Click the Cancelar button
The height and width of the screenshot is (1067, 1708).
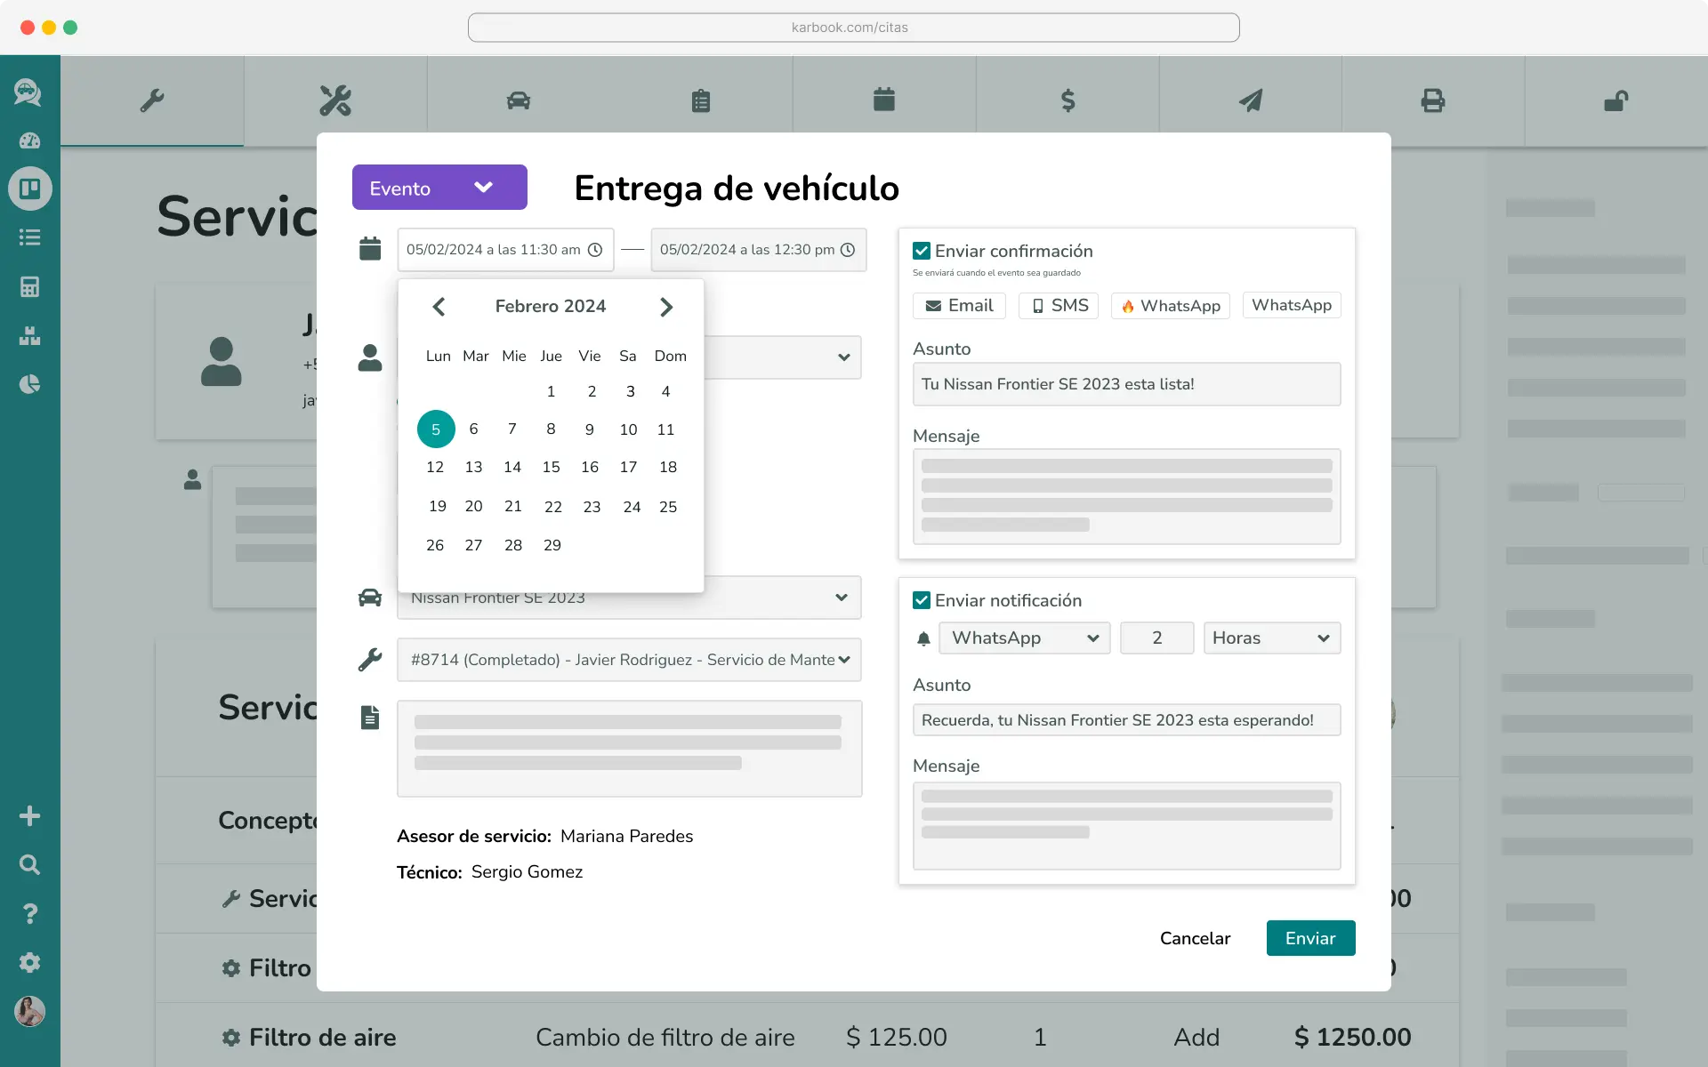point(1195,938)
